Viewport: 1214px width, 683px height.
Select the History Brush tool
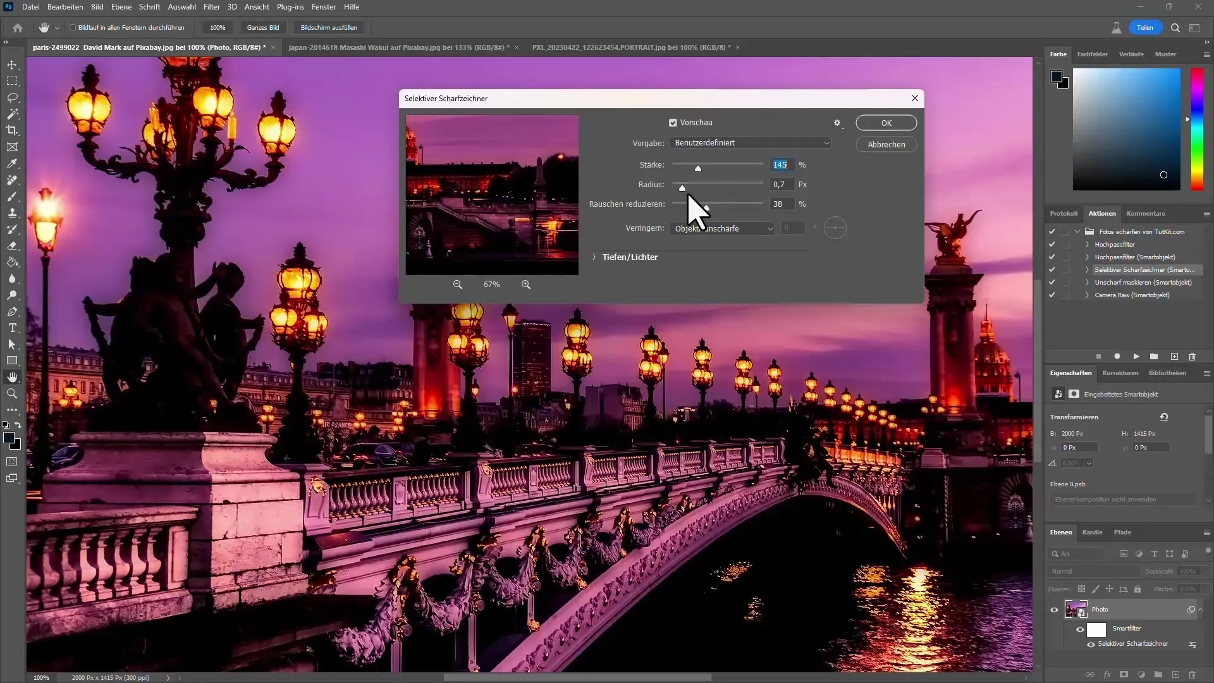[12, 230]
